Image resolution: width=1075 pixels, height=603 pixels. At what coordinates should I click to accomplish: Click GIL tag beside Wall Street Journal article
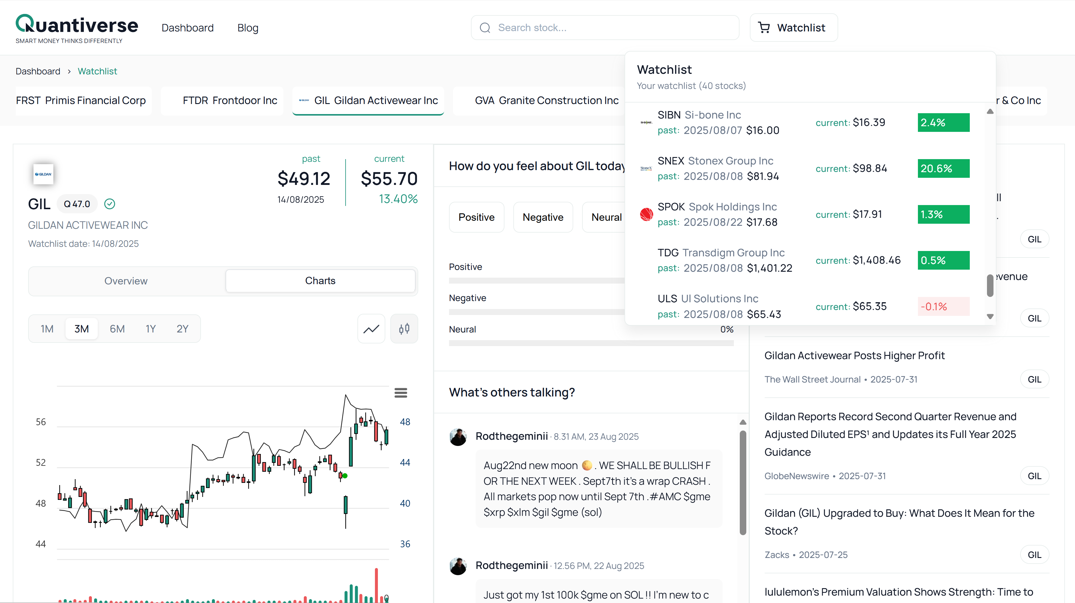[1034, 379]
